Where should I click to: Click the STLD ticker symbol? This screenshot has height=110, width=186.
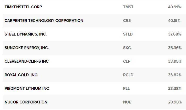click(128, 34)
